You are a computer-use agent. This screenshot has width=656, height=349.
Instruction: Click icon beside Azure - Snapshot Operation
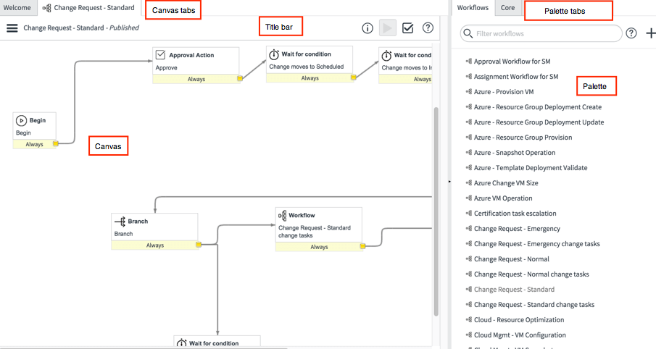point(469,153)
